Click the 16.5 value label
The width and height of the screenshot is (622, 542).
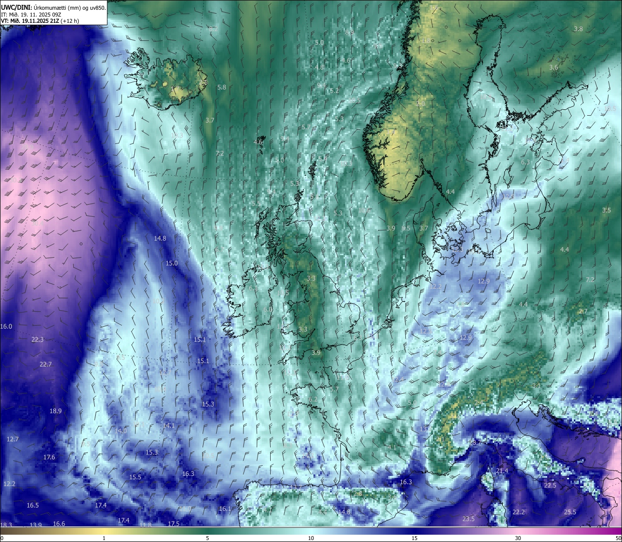(x=33, y=505)
